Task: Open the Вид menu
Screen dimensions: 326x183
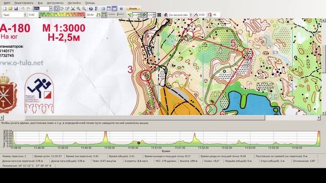Action: 40,3
